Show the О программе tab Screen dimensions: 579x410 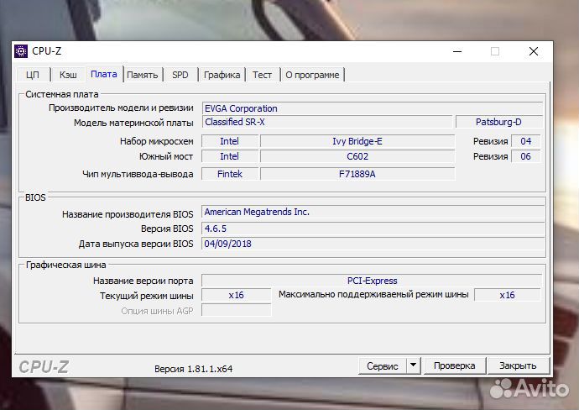[312, 75]
